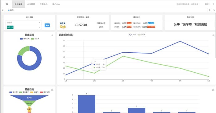Open the 工单中心 top menu
The image size is (216, 113).
pyautogui.click(x=44, y=4)
